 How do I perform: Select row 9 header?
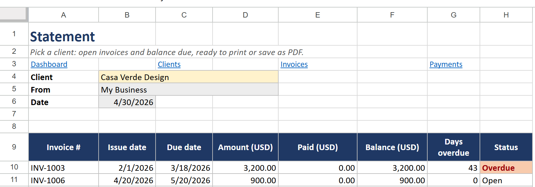tap(14, 147)
